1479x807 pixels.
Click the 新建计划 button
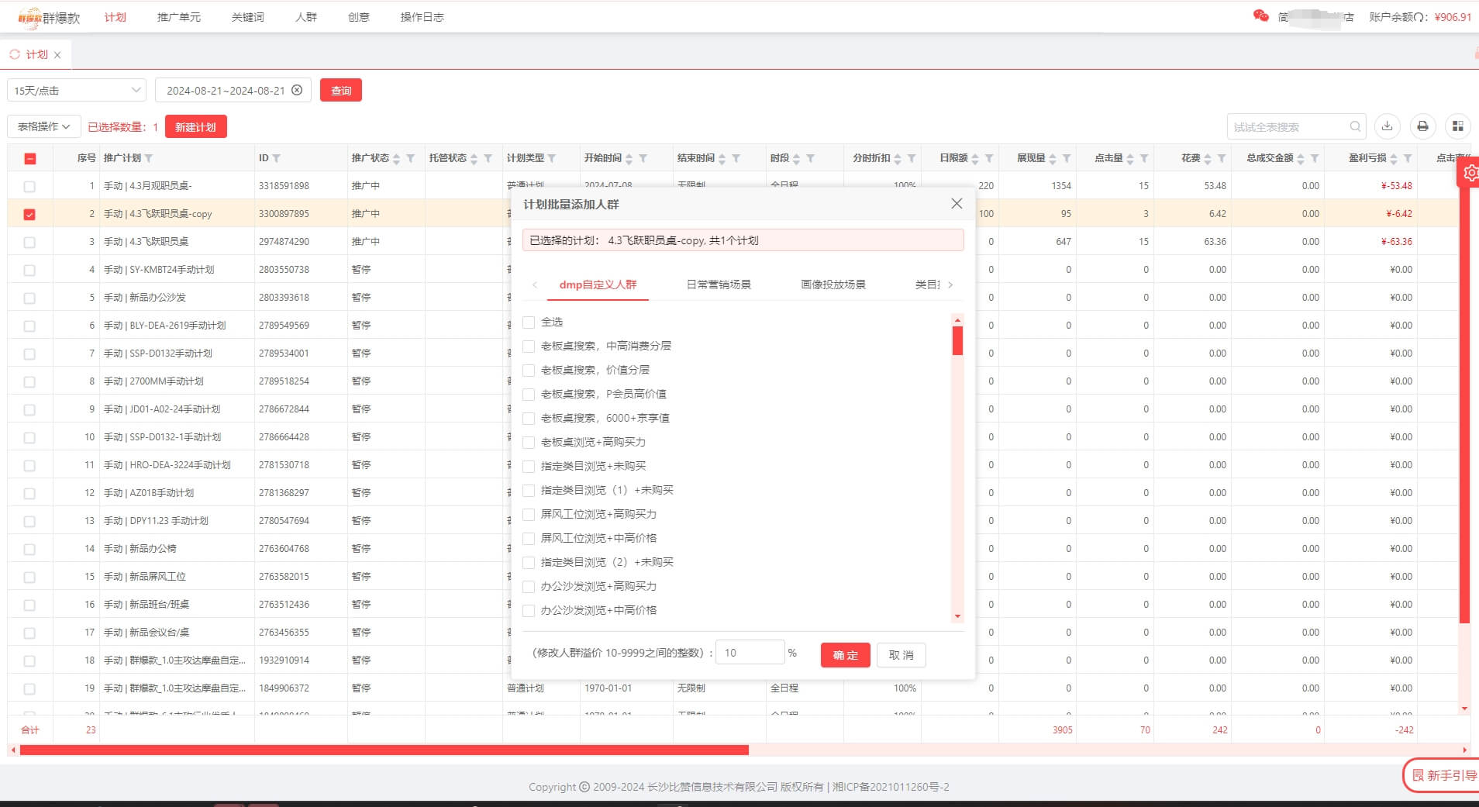195,126
